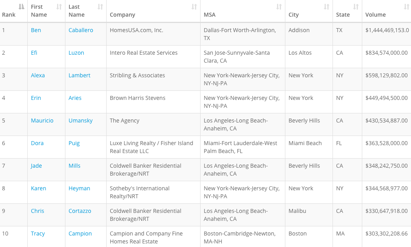The height and width of the screenshot is (247, 411).
Task: Click the Dora first name link
Action: pyautogui.click(x=37, y=143)
